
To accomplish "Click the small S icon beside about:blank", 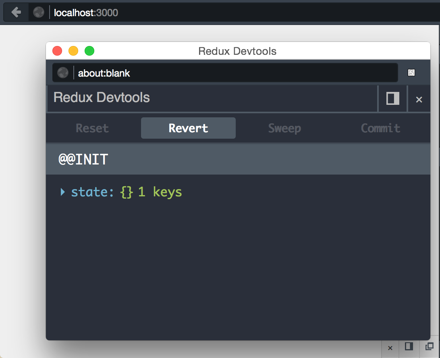I will (411, 73).
